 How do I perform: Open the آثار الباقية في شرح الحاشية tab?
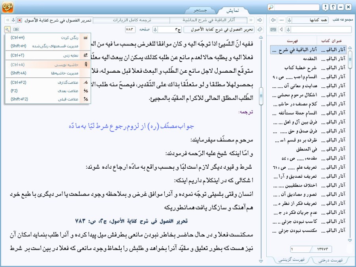pyautogui.click(x=208, y=20)
